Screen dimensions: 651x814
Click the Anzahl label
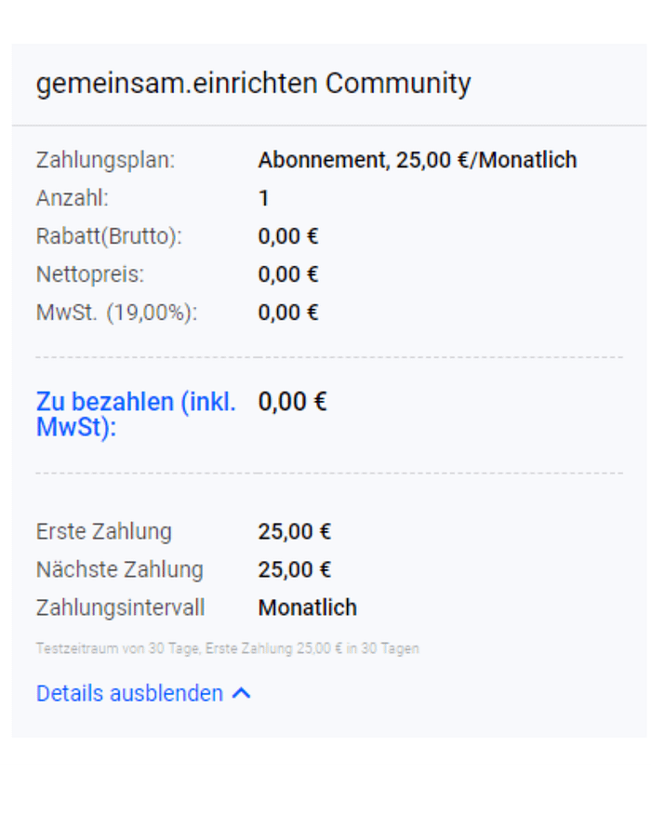(73, 198)
